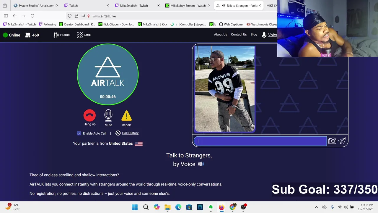Click the red microphone permission indicator

88,16
